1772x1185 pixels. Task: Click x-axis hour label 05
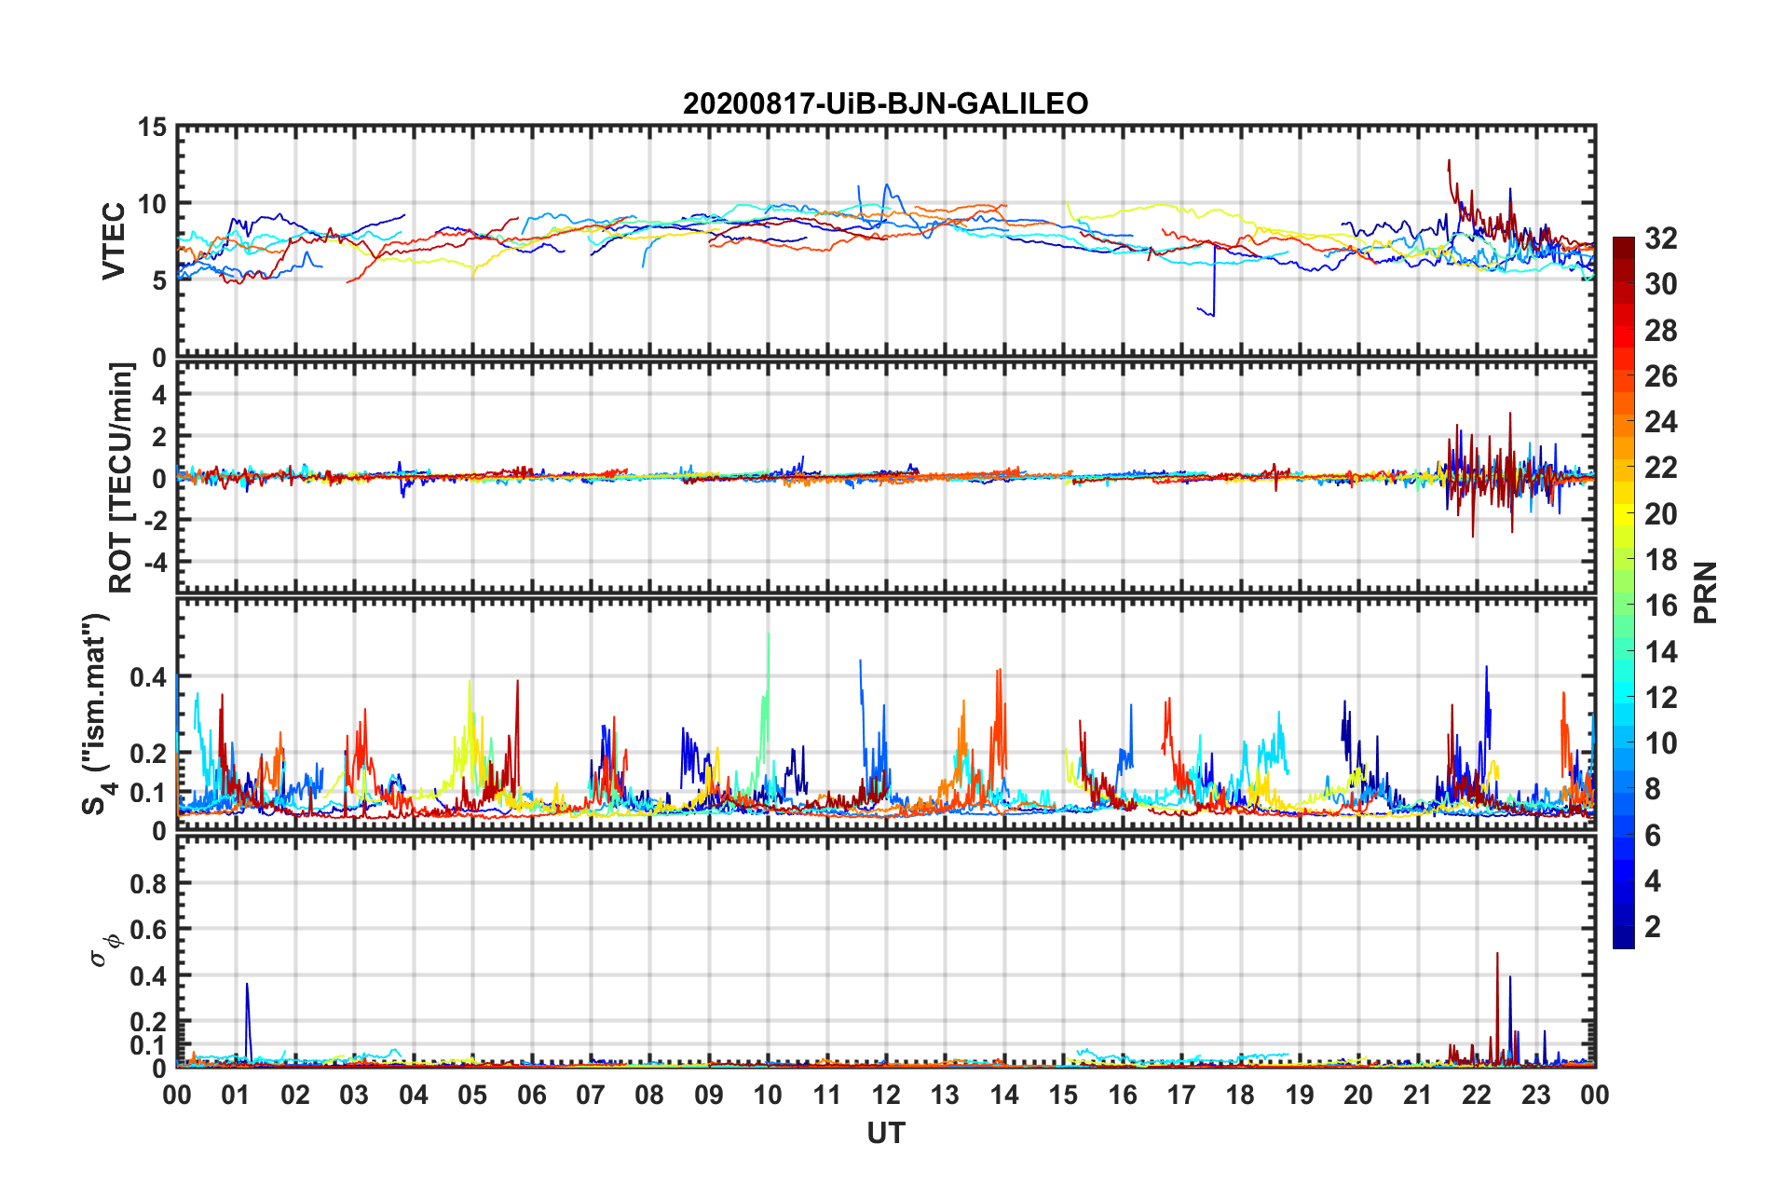click(472, 1095)
